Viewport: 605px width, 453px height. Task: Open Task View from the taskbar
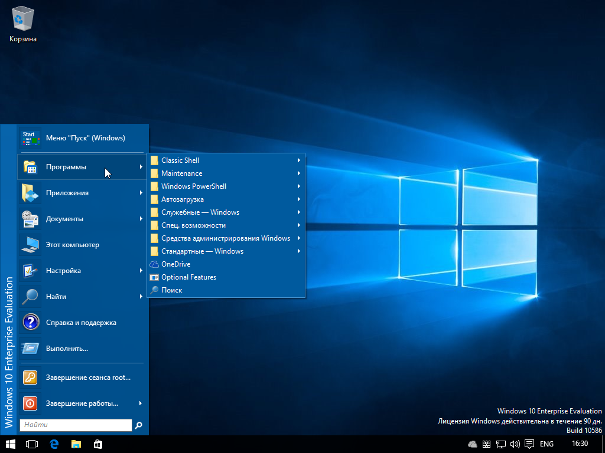coord(32,444)
